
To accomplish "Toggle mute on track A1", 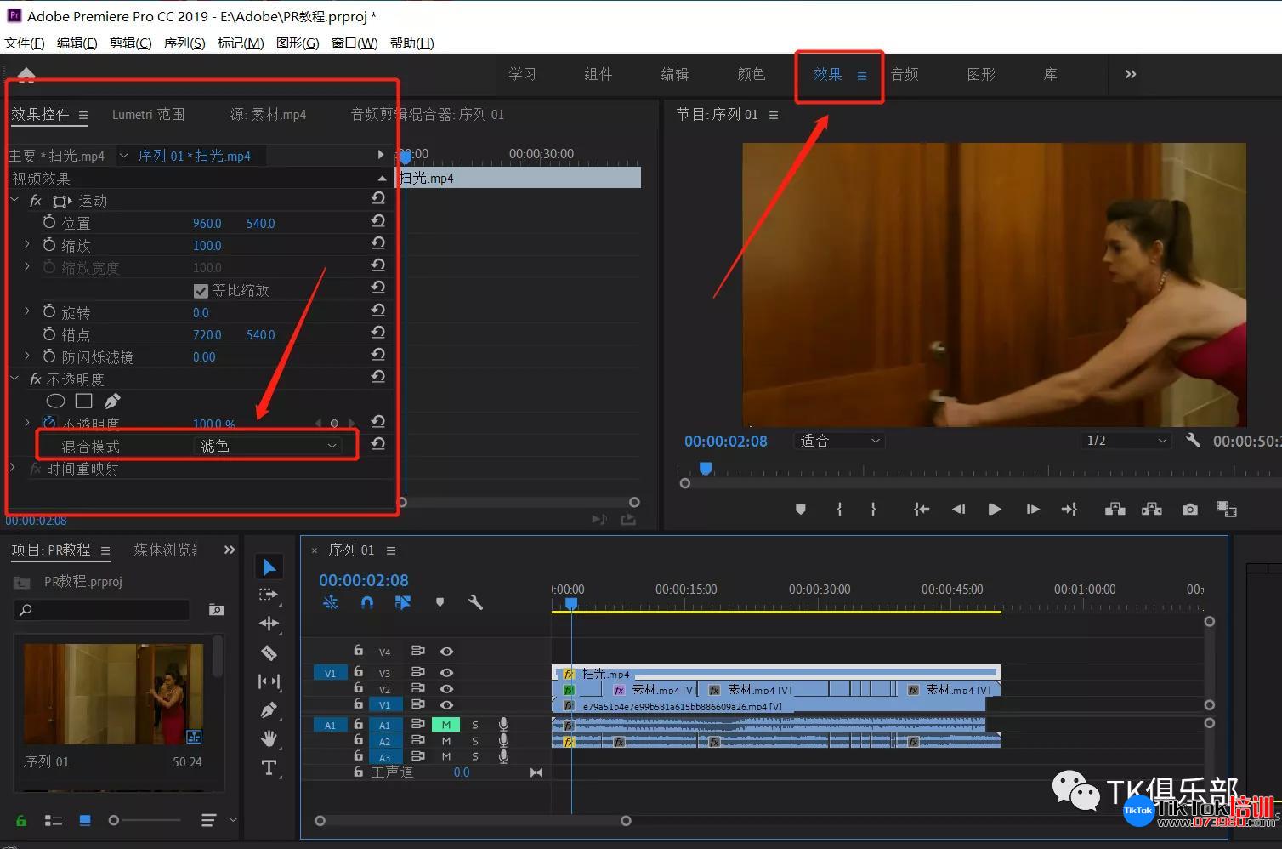I will coord(446,725).
